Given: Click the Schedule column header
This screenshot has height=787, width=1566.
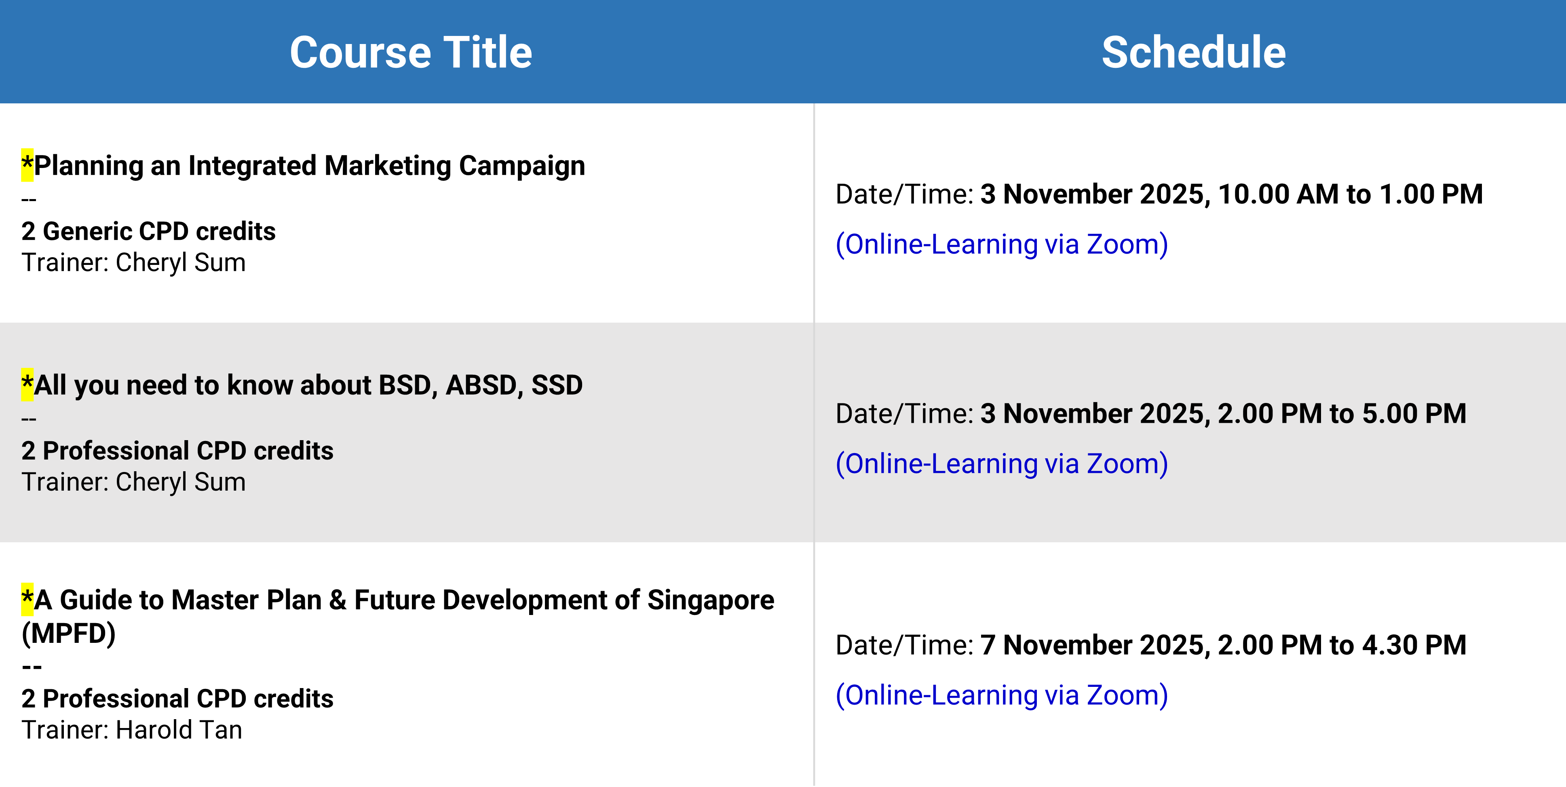Looking at the screenshot, I should [1193, 52].
